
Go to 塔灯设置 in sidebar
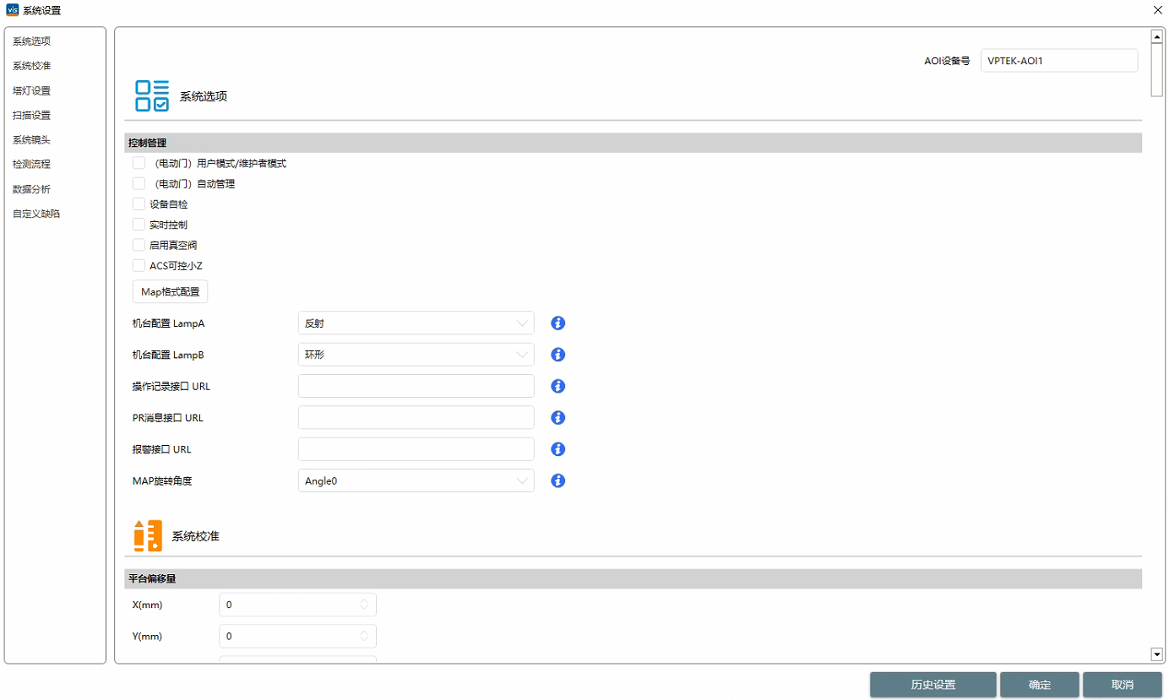click(31, 90)
